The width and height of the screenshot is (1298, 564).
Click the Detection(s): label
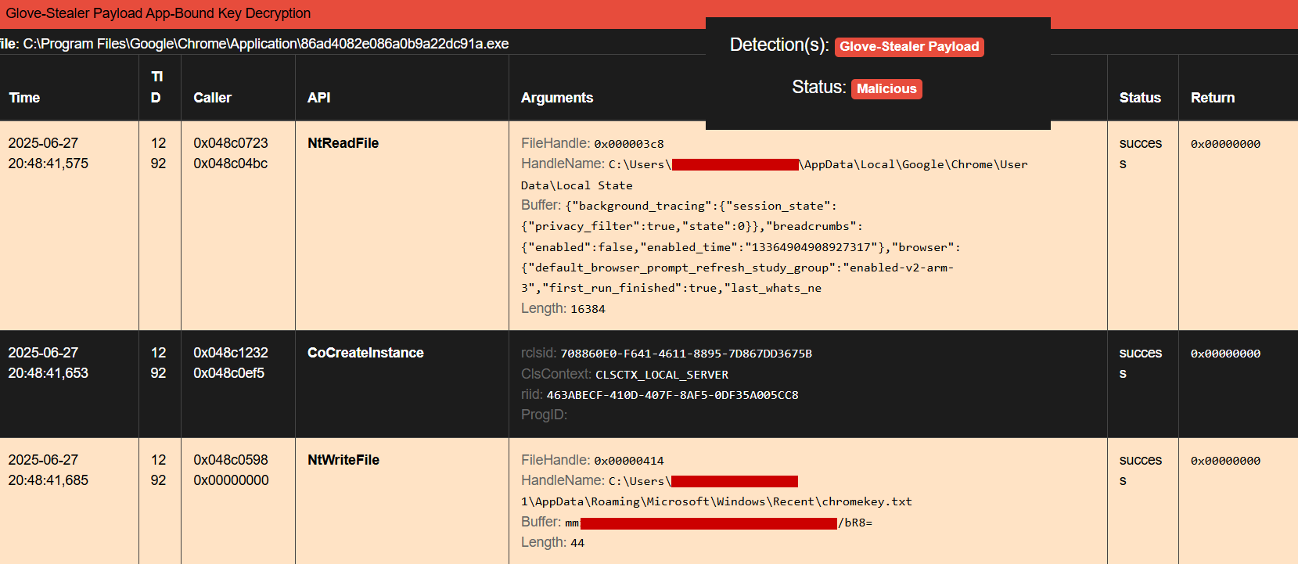[779, 45]
